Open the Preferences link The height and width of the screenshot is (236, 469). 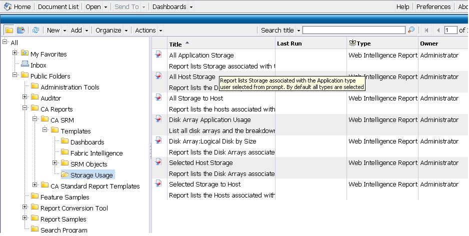pos(433,7)
